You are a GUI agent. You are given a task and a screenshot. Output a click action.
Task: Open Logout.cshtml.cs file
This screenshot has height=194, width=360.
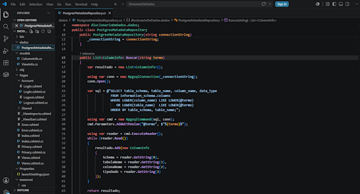[x=35, y=103]
